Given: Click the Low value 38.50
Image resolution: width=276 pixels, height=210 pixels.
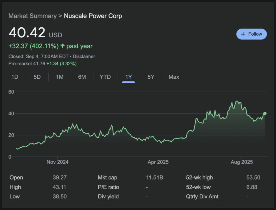Looking at the screenshot, I should 60,197.
